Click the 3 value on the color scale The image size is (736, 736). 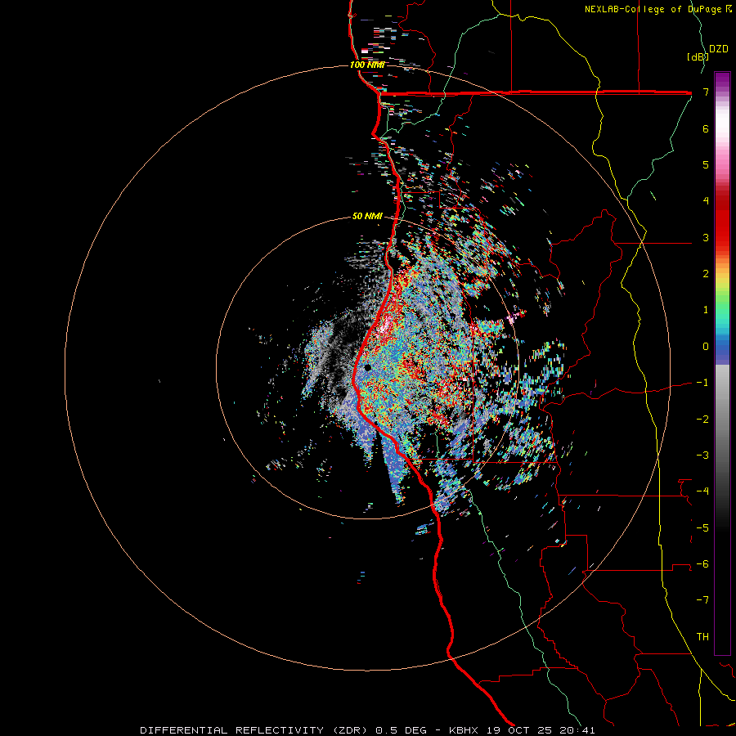(x=706, y=237)
